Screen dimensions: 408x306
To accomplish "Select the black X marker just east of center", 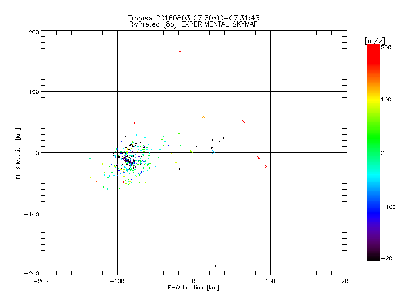I will pyautogui.click(x=212, y=148).
